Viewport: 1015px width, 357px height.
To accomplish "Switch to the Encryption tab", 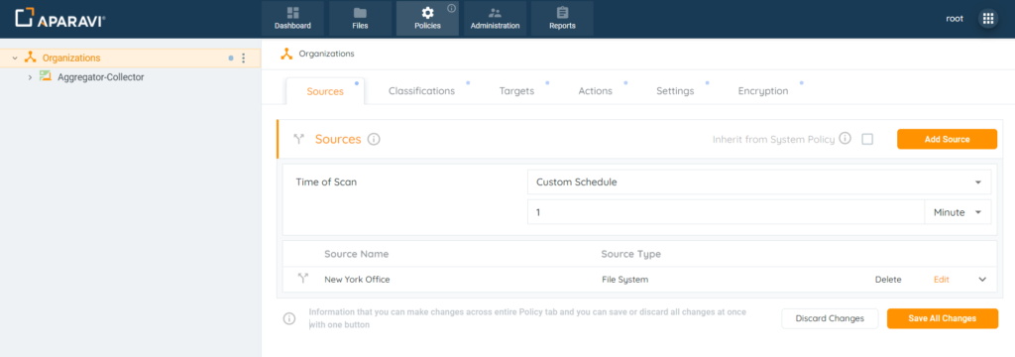I will (762, 90).
